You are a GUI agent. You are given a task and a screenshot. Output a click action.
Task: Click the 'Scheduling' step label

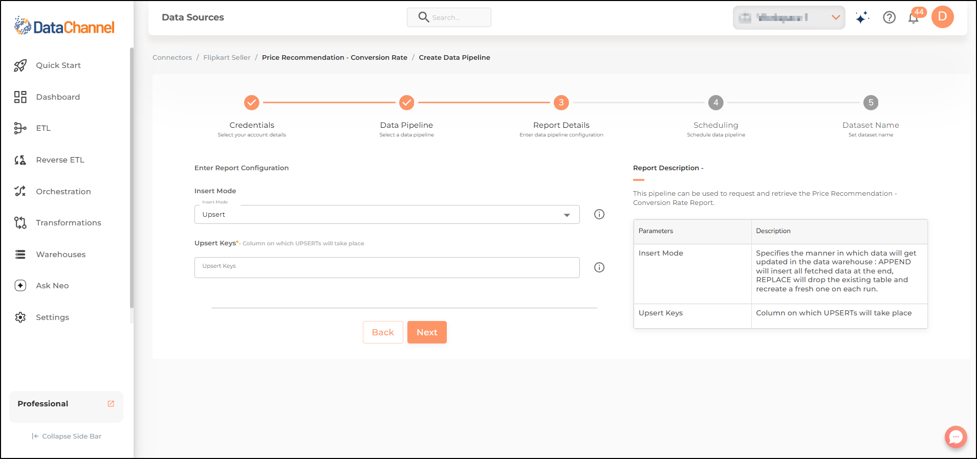tap(716, 125)
